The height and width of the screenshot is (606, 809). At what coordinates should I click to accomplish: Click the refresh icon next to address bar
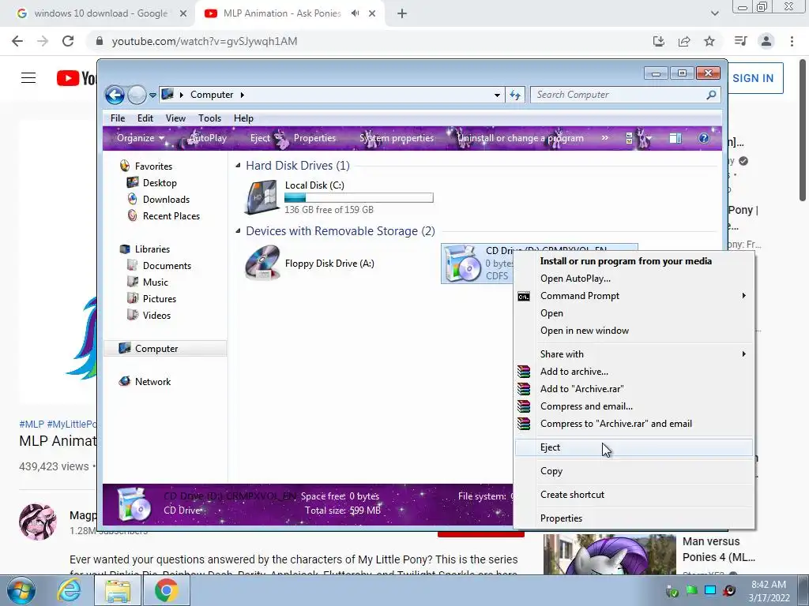coord(515,95)
